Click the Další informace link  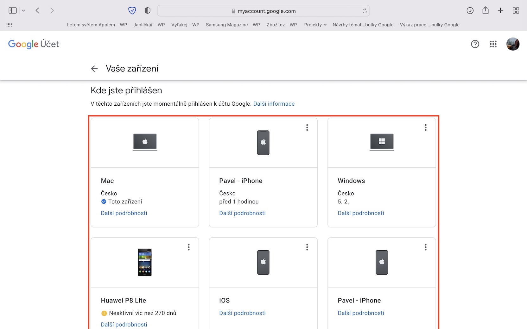click(x=274, y=104)
